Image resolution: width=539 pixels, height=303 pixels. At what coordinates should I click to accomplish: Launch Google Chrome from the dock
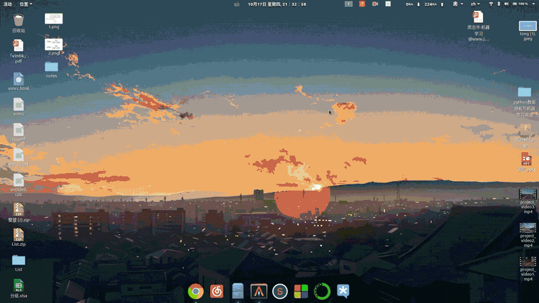195,292
